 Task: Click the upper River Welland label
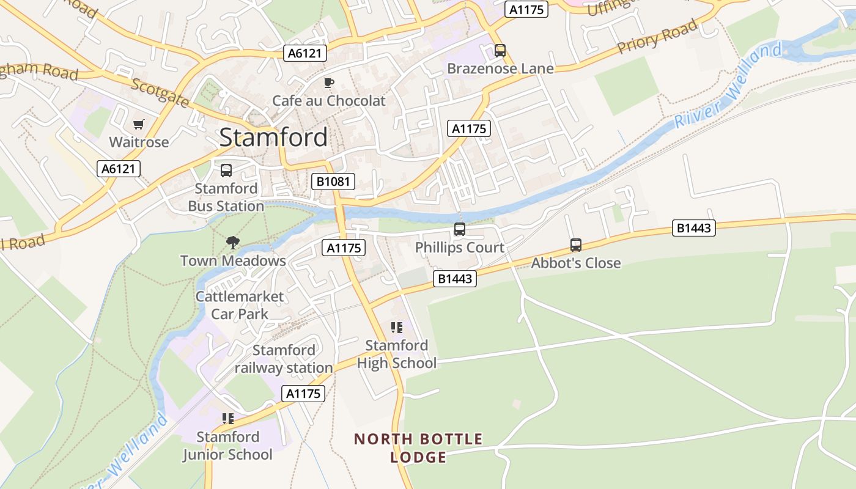pyautogui.click(x=728, y=85)
